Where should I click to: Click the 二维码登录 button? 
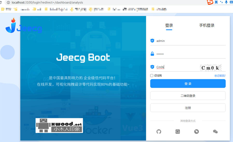pyautogui.click(x=188, y=96)
